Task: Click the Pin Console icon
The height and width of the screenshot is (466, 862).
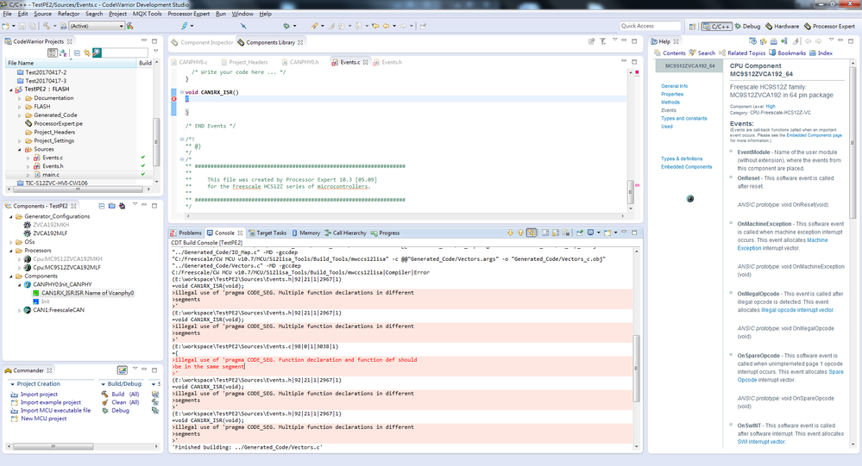Action: (x=580, y=233)
